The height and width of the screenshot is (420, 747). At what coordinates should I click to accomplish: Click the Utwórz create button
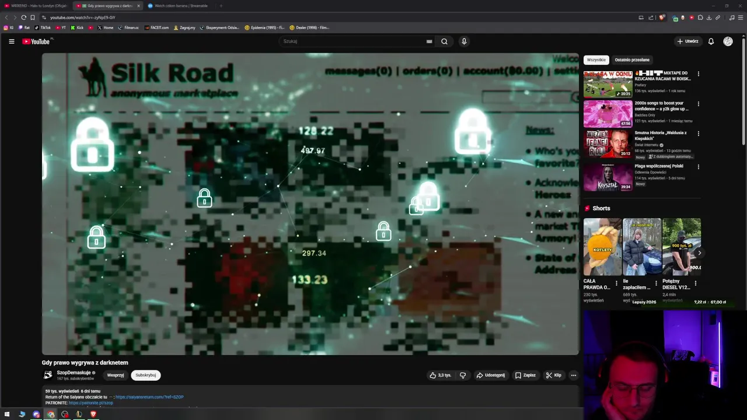[687, 41]
